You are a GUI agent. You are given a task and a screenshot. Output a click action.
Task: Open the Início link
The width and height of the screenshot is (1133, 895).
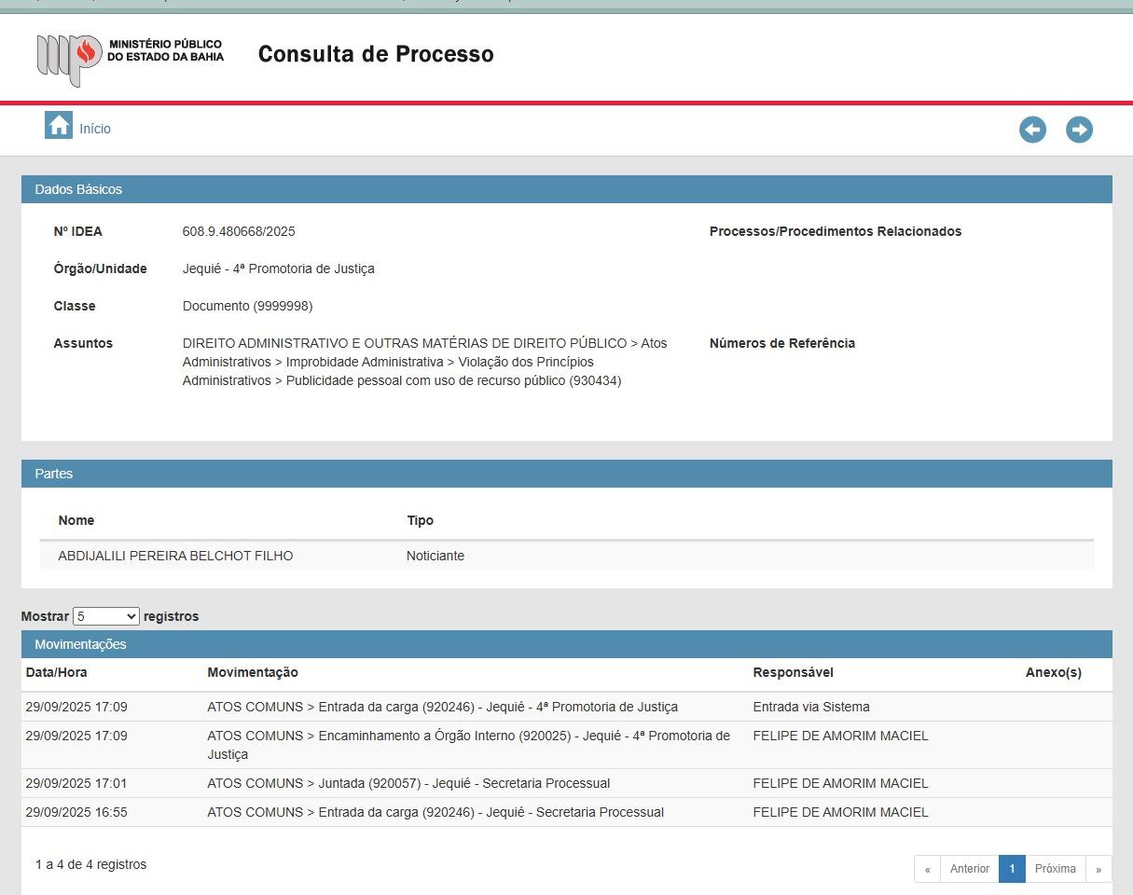pyautogui.click(x=95, y=129)
